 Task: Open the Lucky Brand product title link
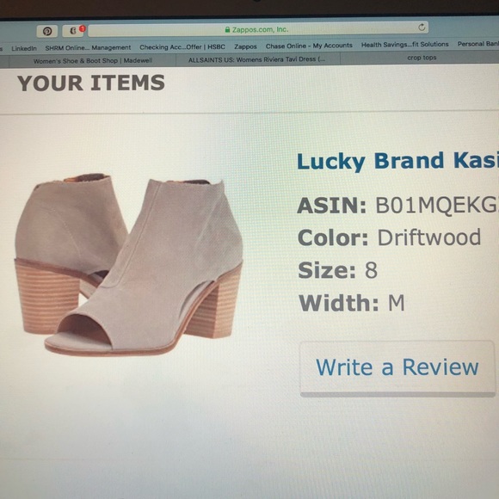[397, 161]
